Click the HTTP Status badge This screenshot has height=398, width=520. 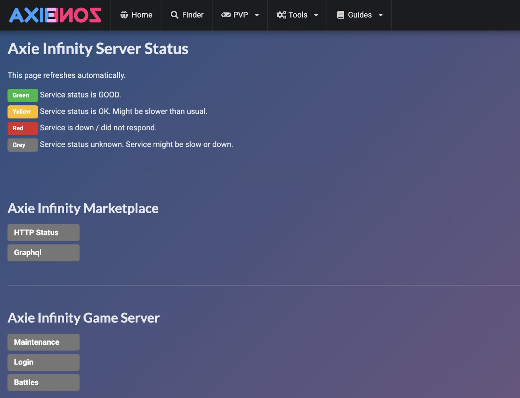click(44, 232)
